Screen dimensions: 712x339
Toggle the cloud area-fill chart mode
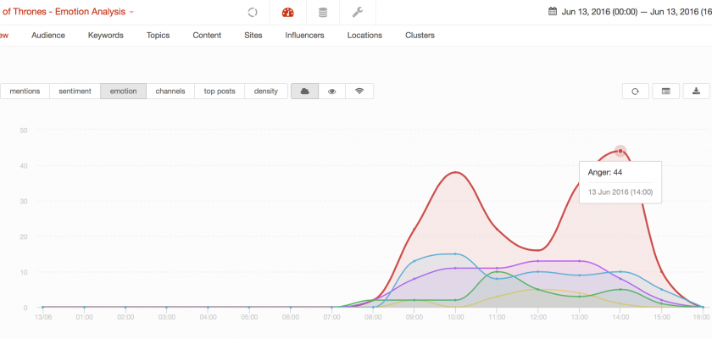click(304, 92)
